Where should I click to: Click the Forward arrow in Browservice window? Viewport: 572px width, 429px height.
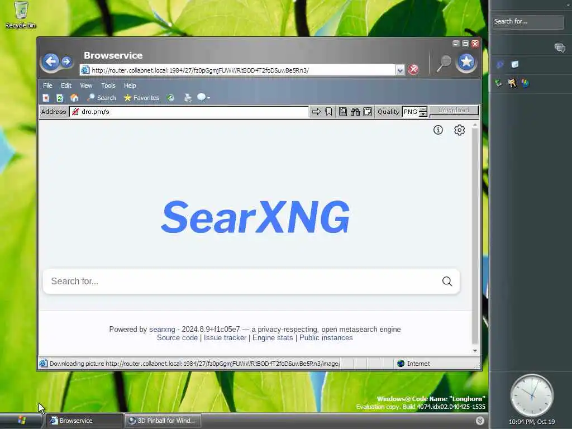click(x=66, y=61)
